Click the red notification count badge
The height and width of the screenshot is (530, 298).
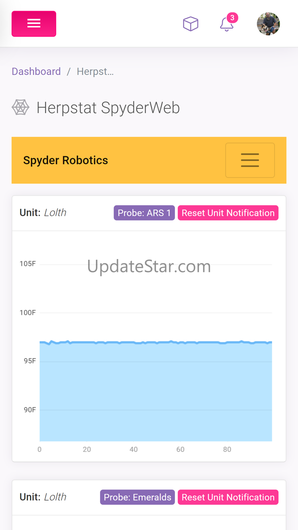pos(232,18)
